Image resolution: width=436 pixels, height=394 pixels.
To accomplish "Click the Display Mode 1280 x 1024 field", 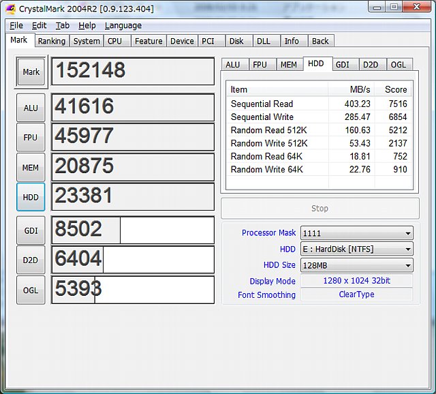I will [x=356, y=280].
